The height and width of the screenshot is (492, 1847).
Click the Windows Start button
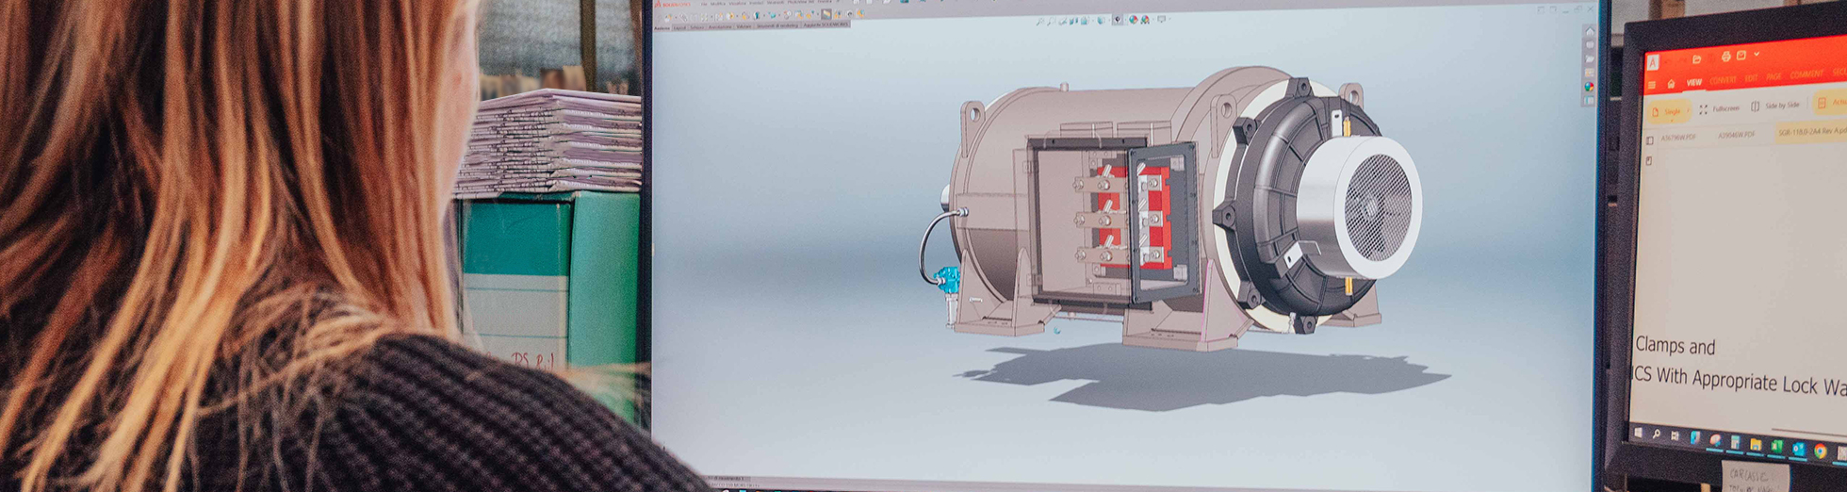(1638, 433)
